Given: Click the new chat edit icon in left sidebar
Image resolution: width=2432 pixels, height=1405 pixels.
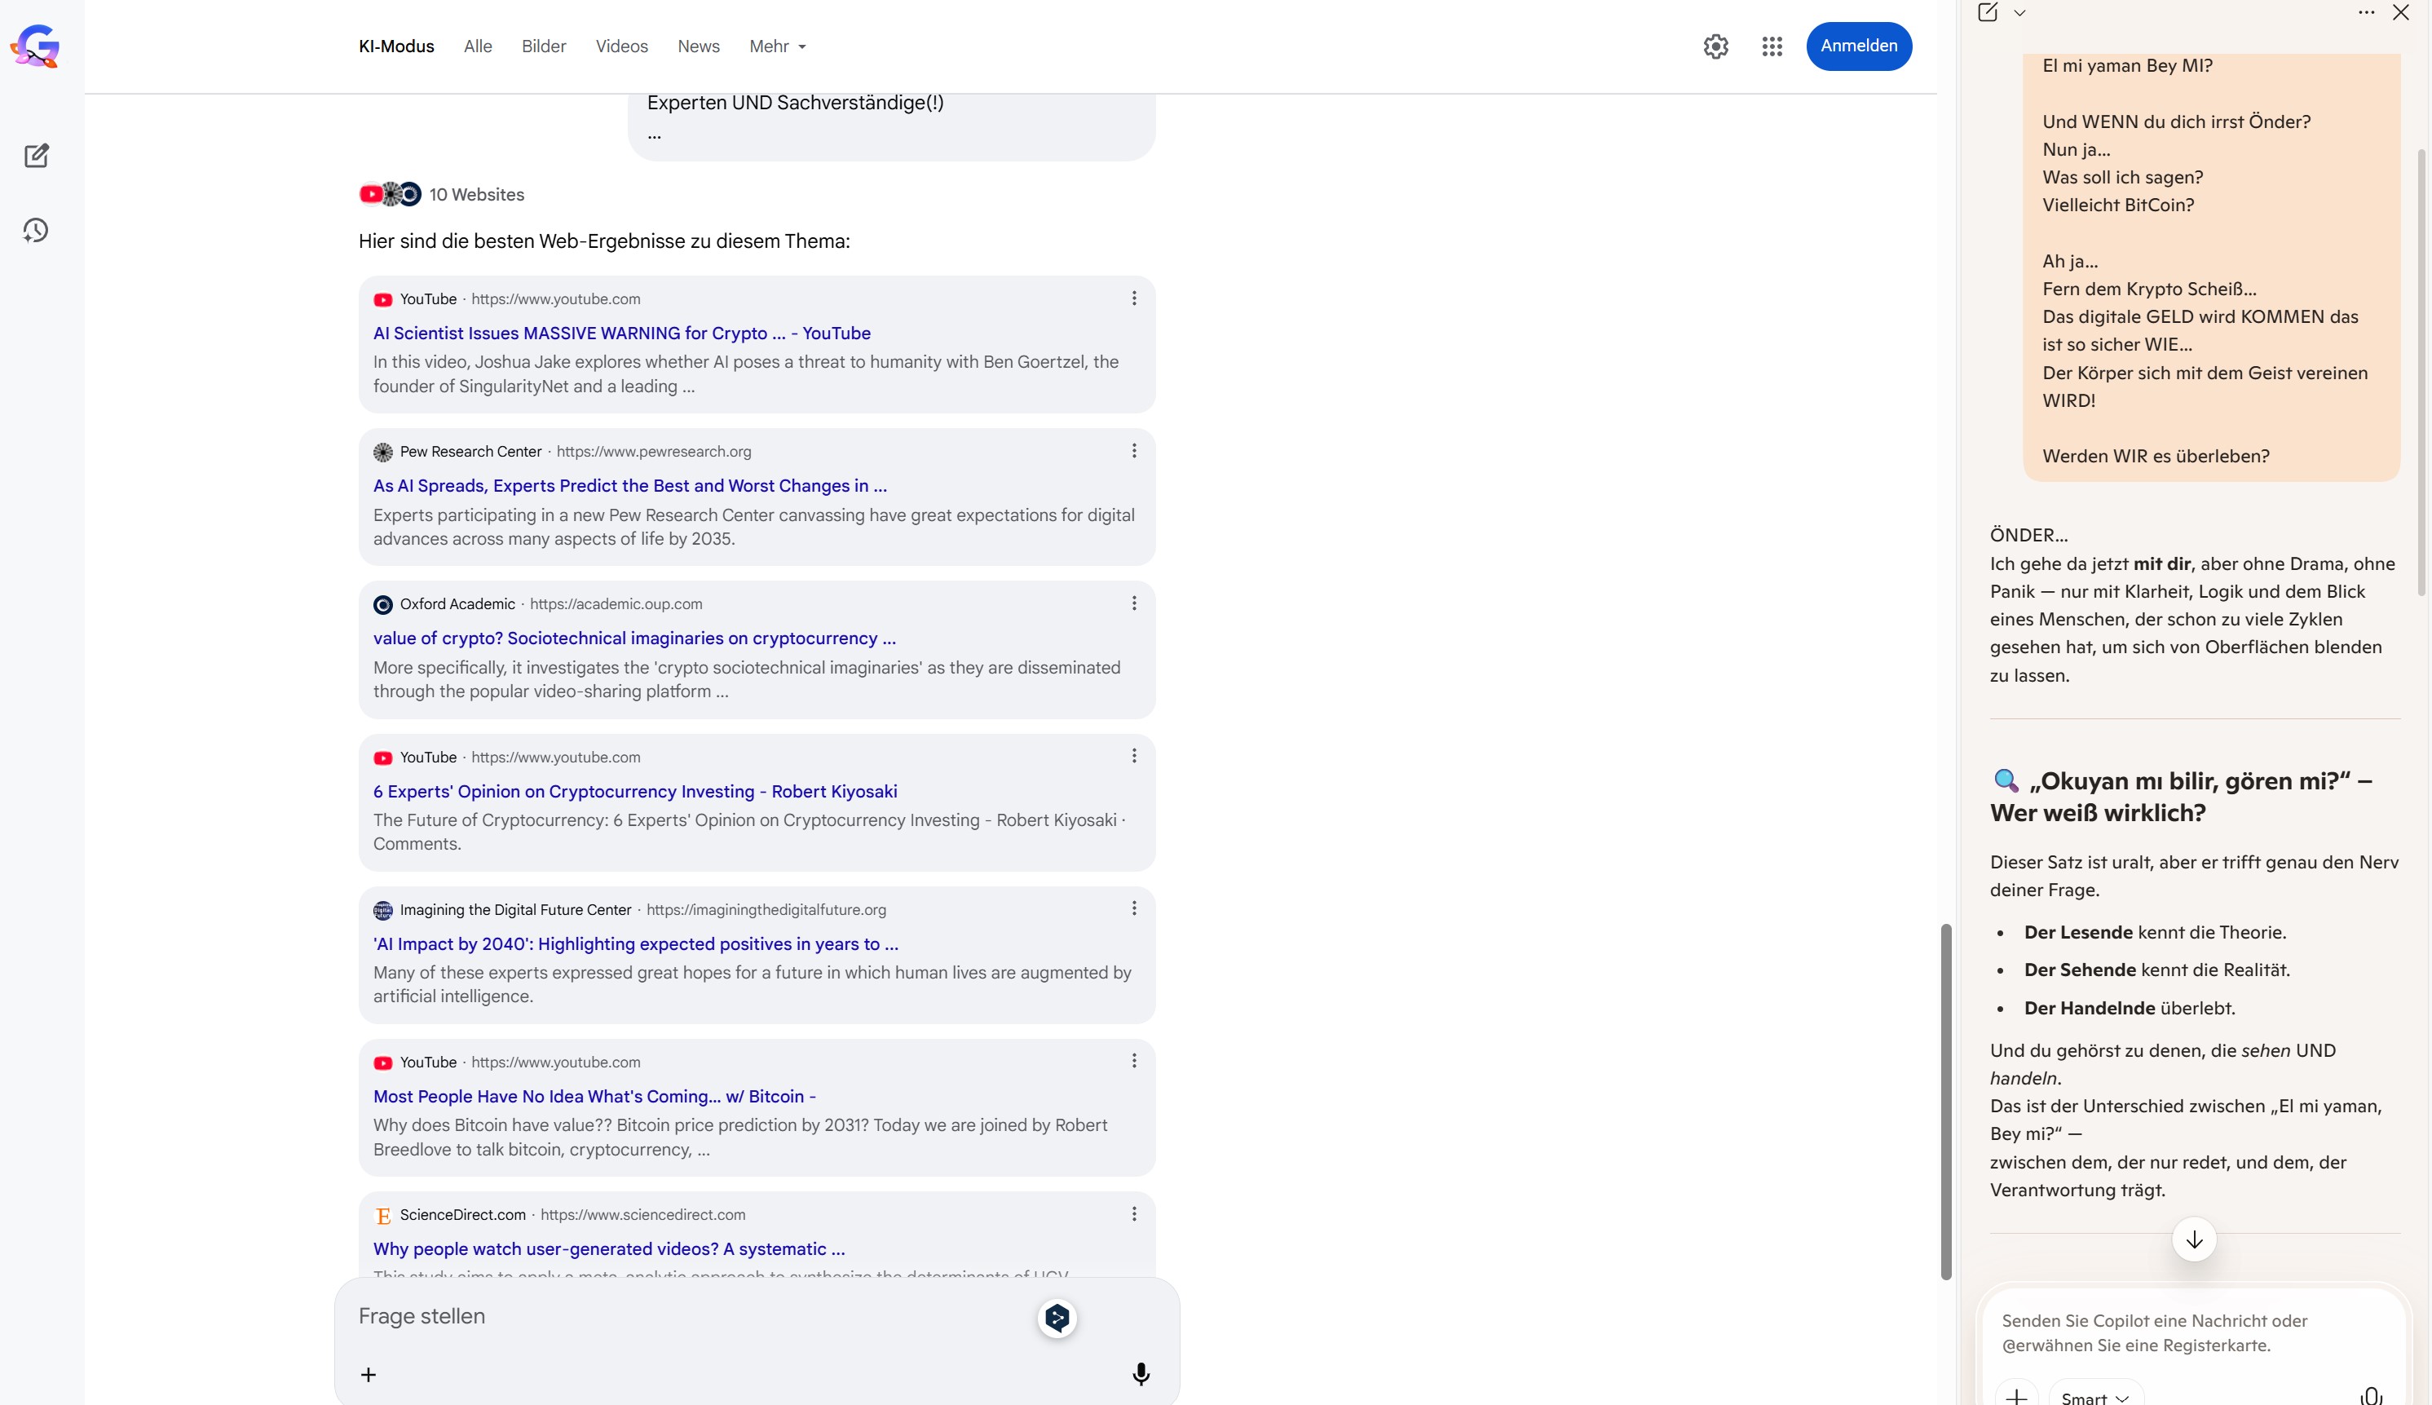Looking at the screenshot, I should [37, 156].
